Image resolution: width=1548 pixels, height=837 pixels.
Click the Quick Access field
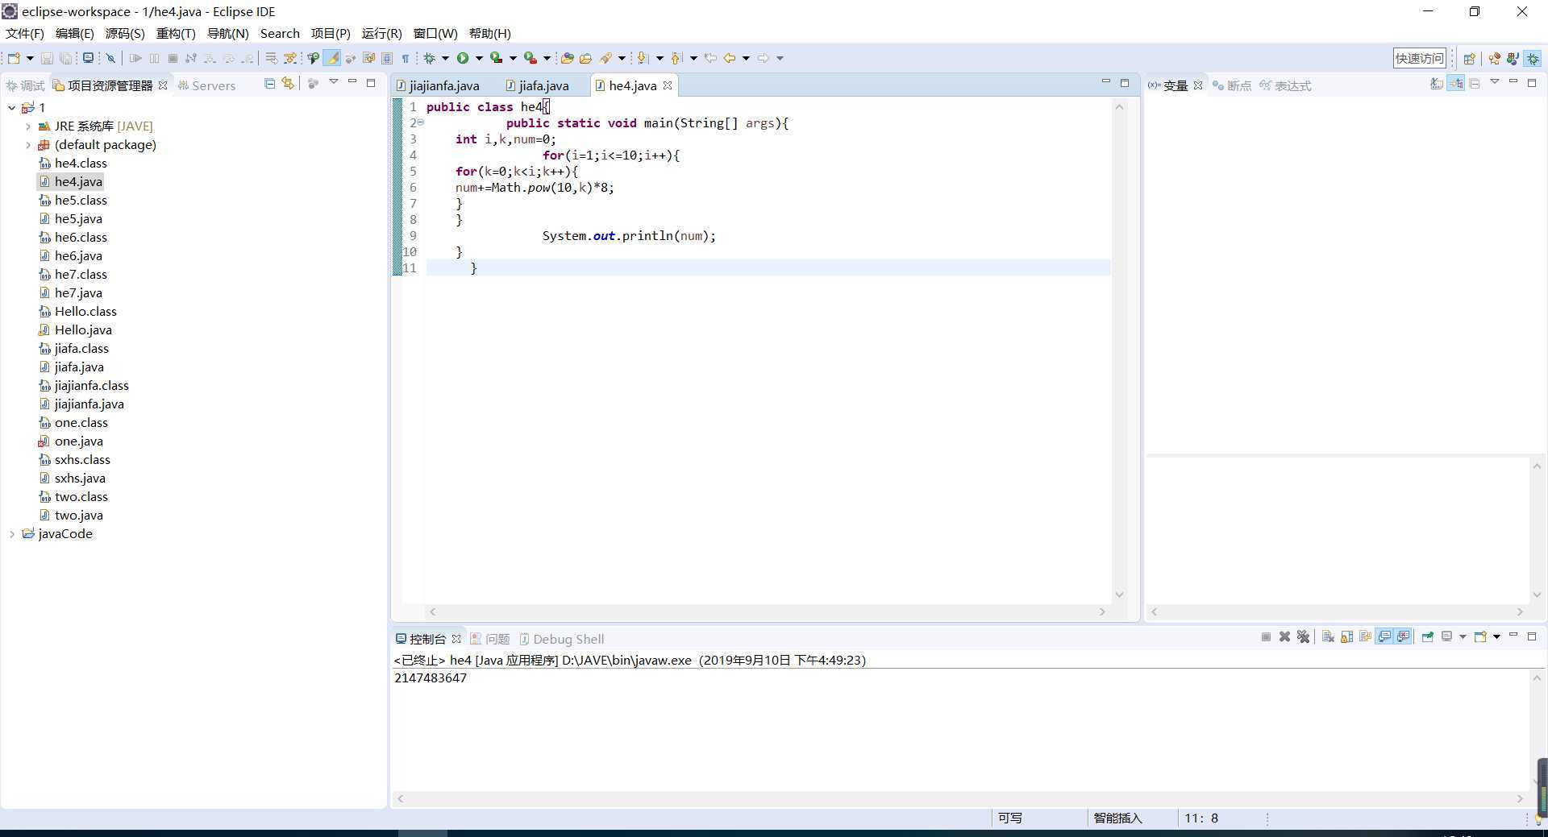pyautogui.click(x=1419, y=58)
